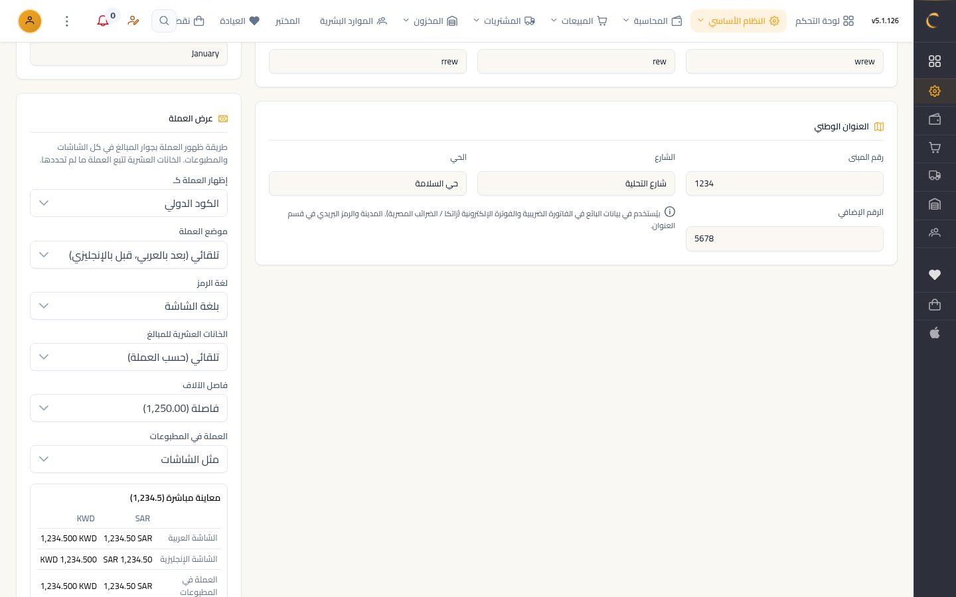
Task: Open the accounting wallet icon in sidebar
Action: [935, 119]
